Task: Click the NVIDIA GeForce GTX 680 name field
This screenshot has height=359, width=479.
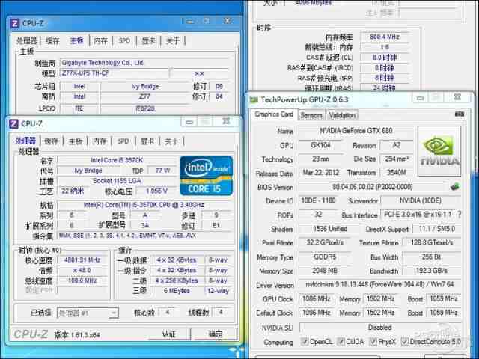Action: (356, 131)
